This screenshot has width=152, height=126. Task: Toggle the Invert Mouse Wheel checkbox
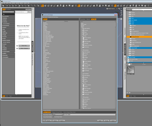pos(53,117)
